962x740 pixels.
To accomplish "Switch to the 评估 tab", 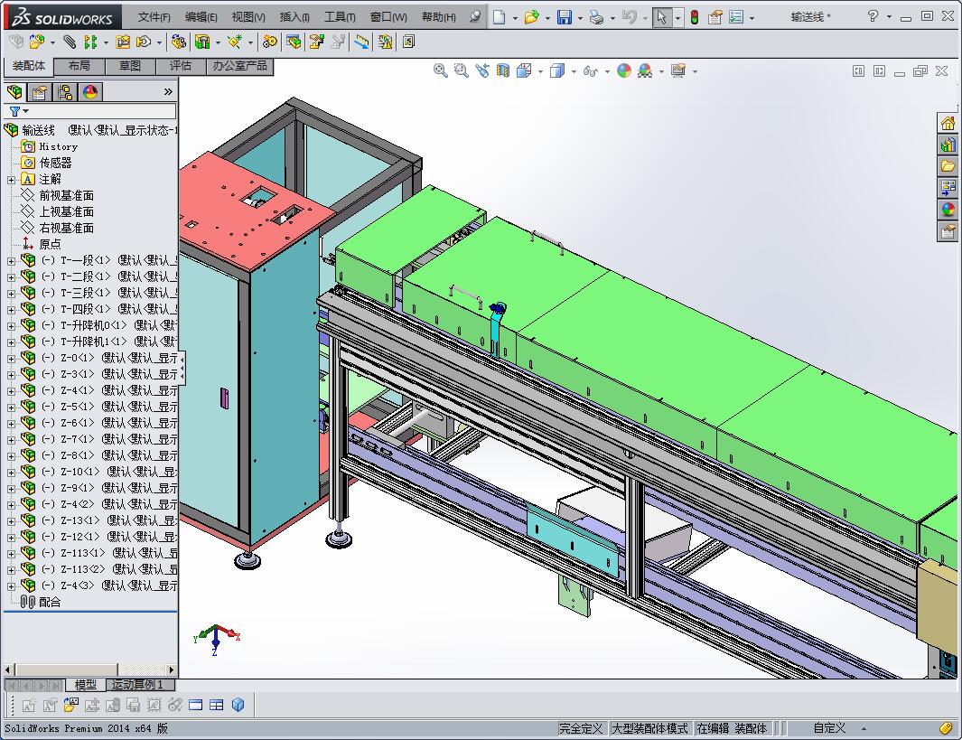I will 180,66.
